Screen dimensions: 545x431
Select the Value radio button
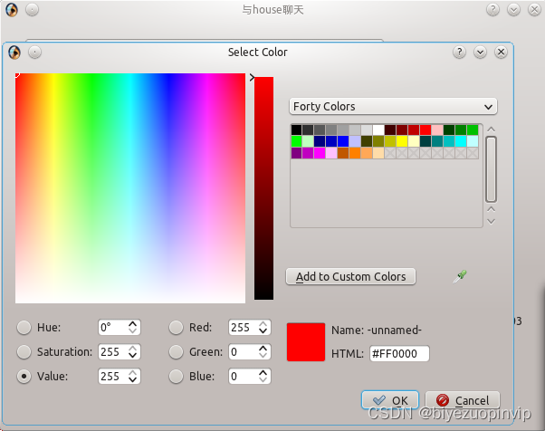(x=24, y=376)
